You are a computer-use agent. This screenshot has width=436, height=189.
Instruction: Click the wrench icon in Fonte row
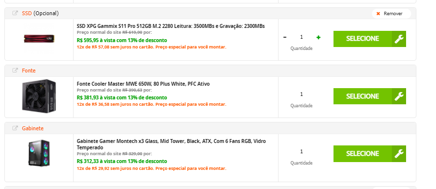click(399, 96)
